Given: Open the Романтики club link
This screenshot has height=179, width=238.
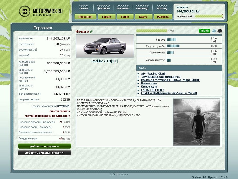Looking at the screenshot, I should (149, 83).
